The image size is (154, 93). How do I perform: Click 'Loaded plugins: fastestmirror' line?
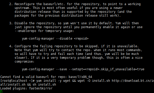coord(26,88)
